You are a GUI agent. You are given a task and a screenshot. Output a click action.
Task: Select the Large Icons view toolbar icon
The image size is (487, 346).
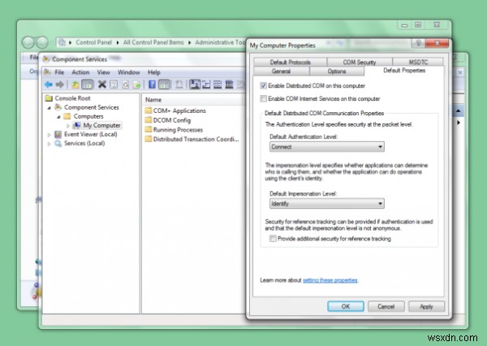point(195,84)
